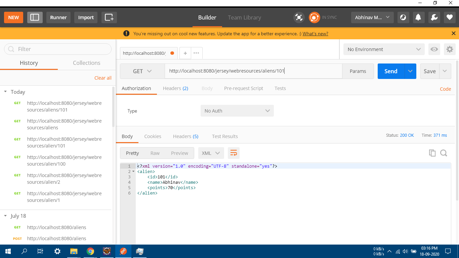Viewport: 459px width, 258px height.
Task: Open notifications via the bell icon
Action: 418,17
